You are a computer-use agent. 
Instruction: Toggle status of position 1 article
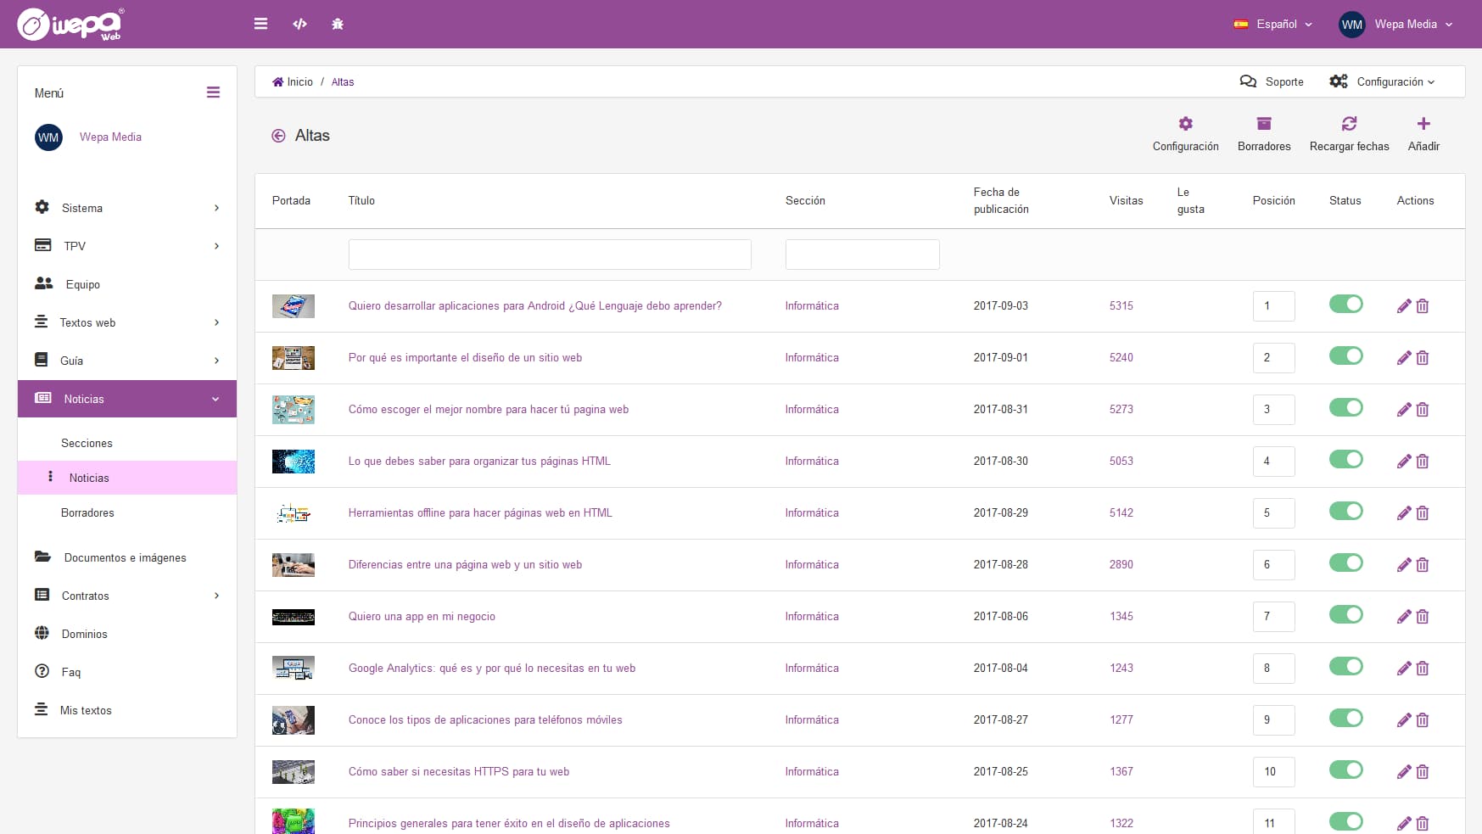1345,305
